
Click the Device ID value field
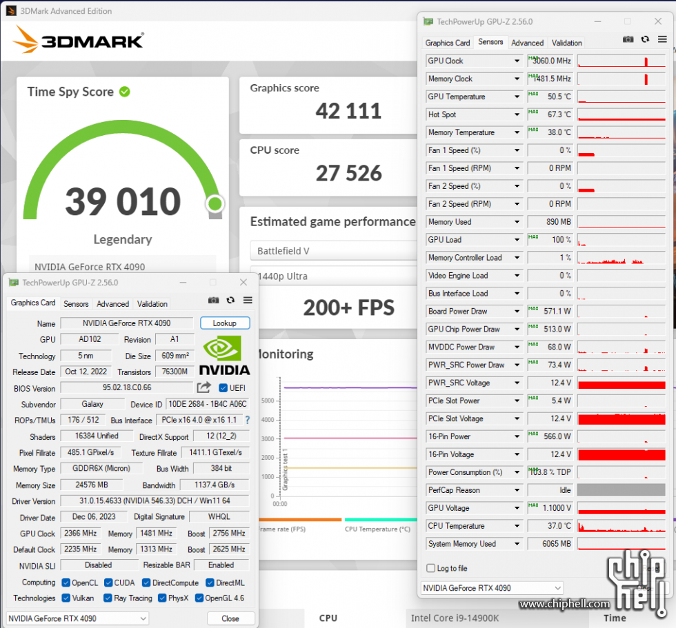pos(208,404)
